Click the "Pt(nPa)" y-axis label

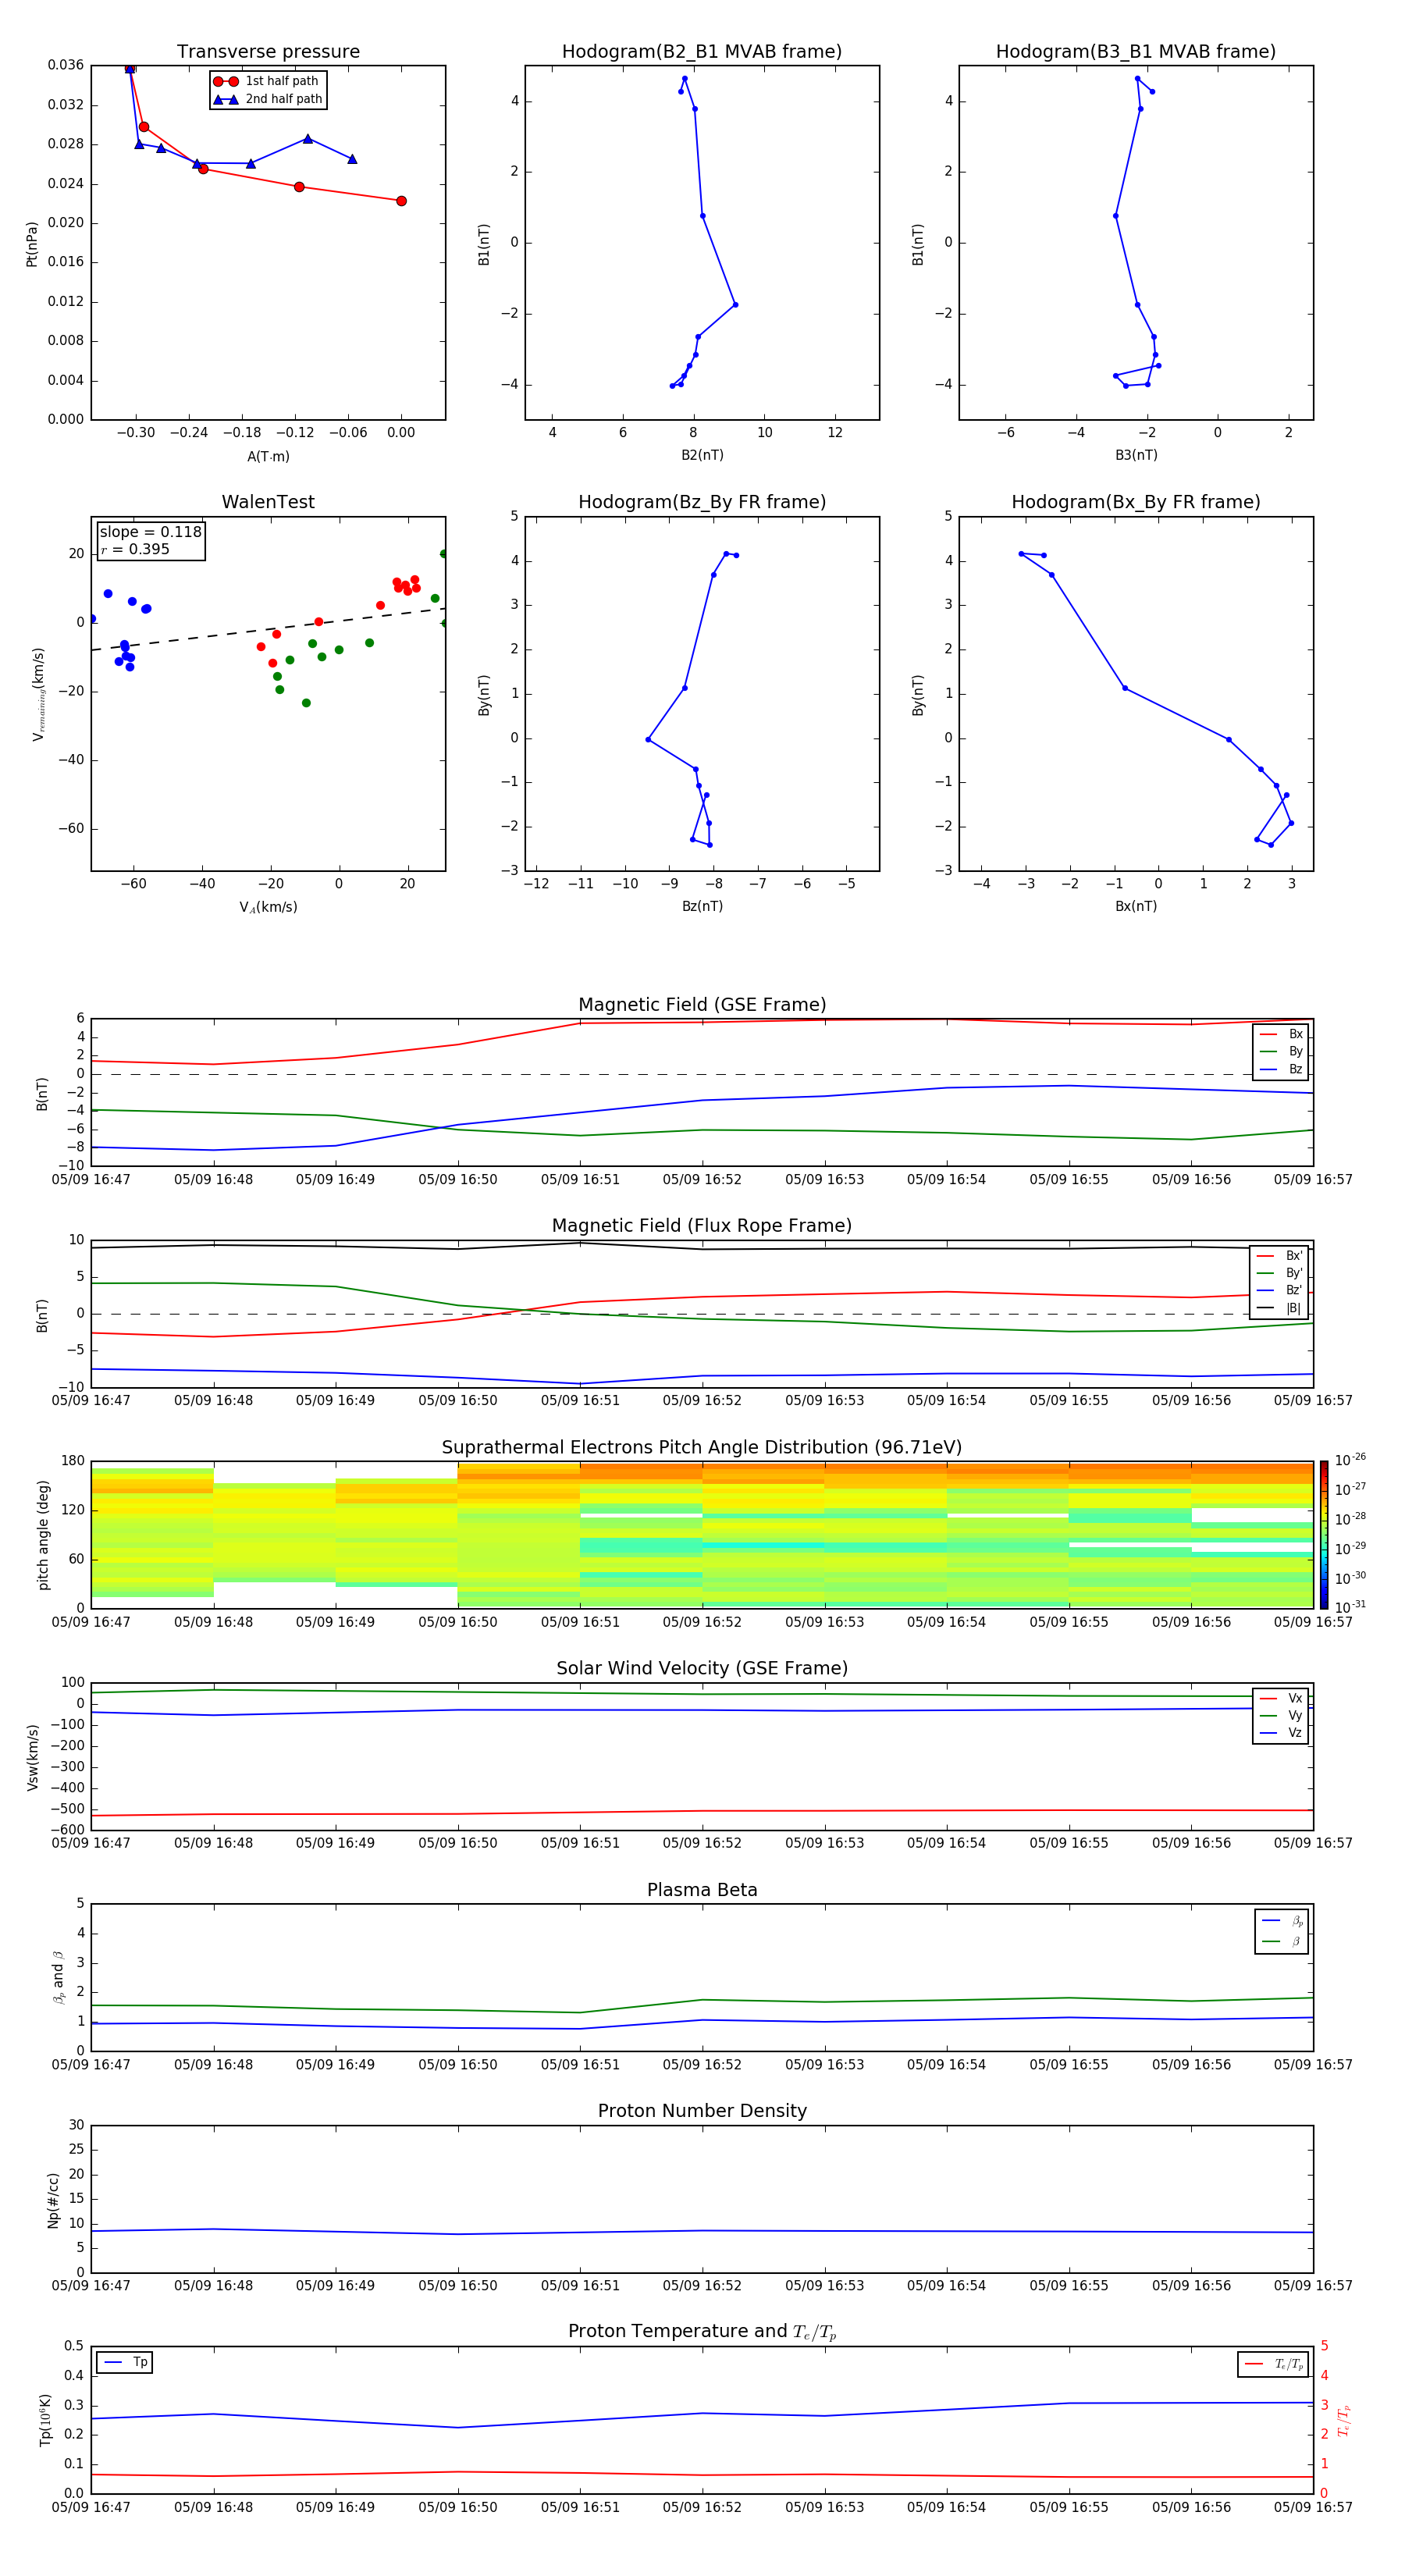(x=32, y=244)
